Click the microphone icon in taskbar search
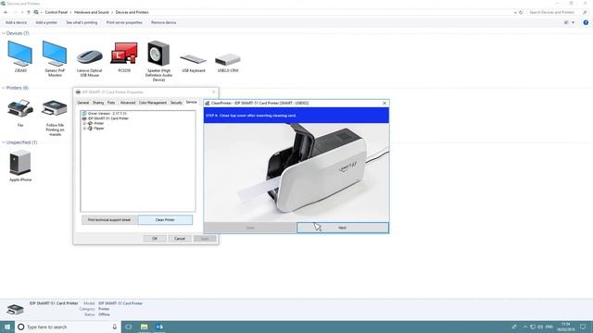Viewport: 593px width, 333px height. click(115, 327)
